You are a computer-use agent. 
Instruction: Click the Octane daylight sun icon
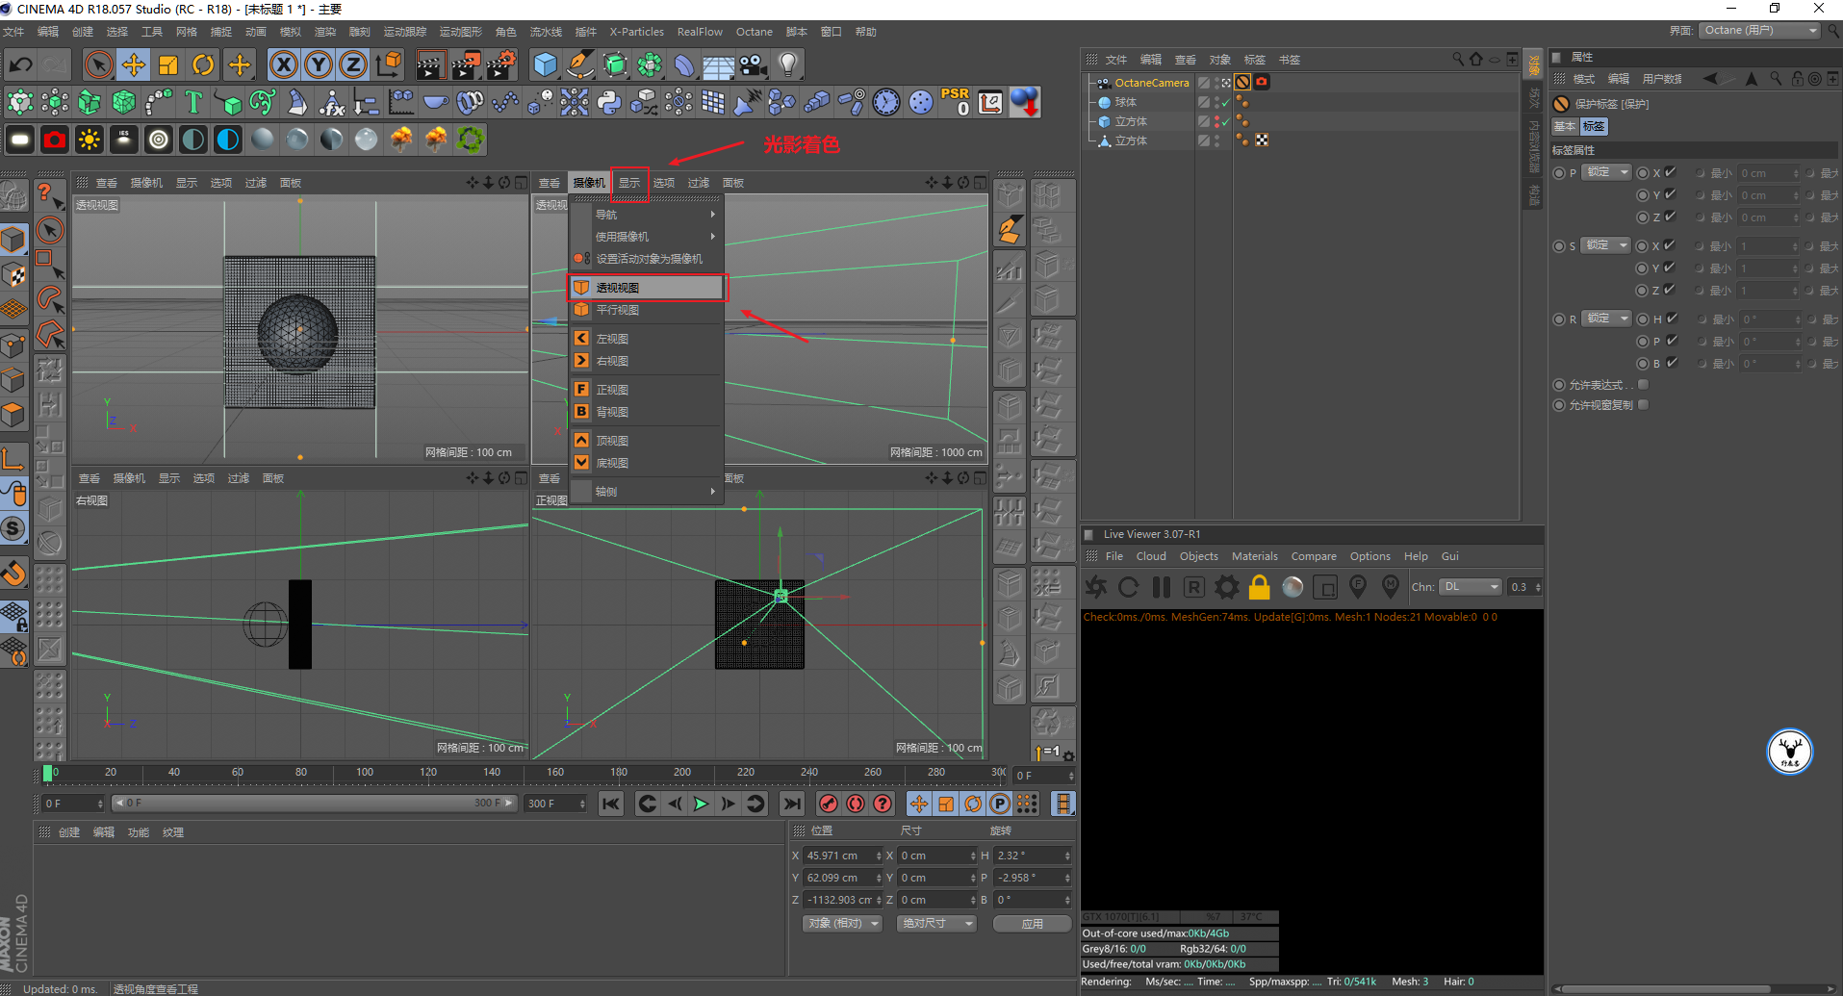coord(90,140)
